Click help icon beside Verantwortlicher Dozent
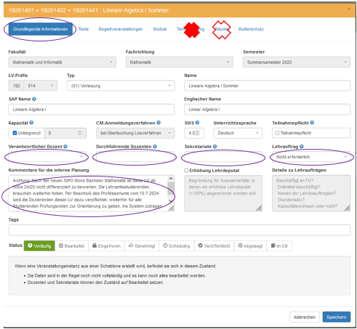 pos(65,147)
